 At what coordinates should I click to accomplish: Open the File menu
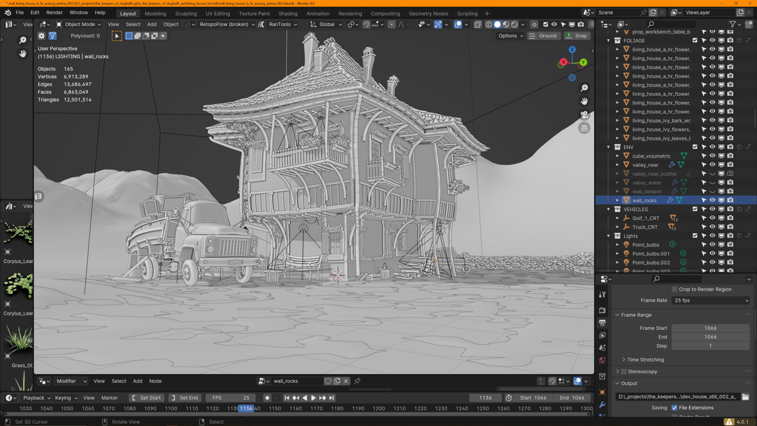tap(19, 12)
